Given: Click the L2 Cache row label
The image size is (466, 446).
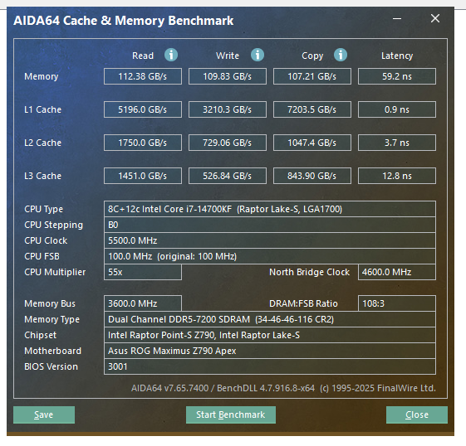Looking at the screenshot, I should click(43, 143).
